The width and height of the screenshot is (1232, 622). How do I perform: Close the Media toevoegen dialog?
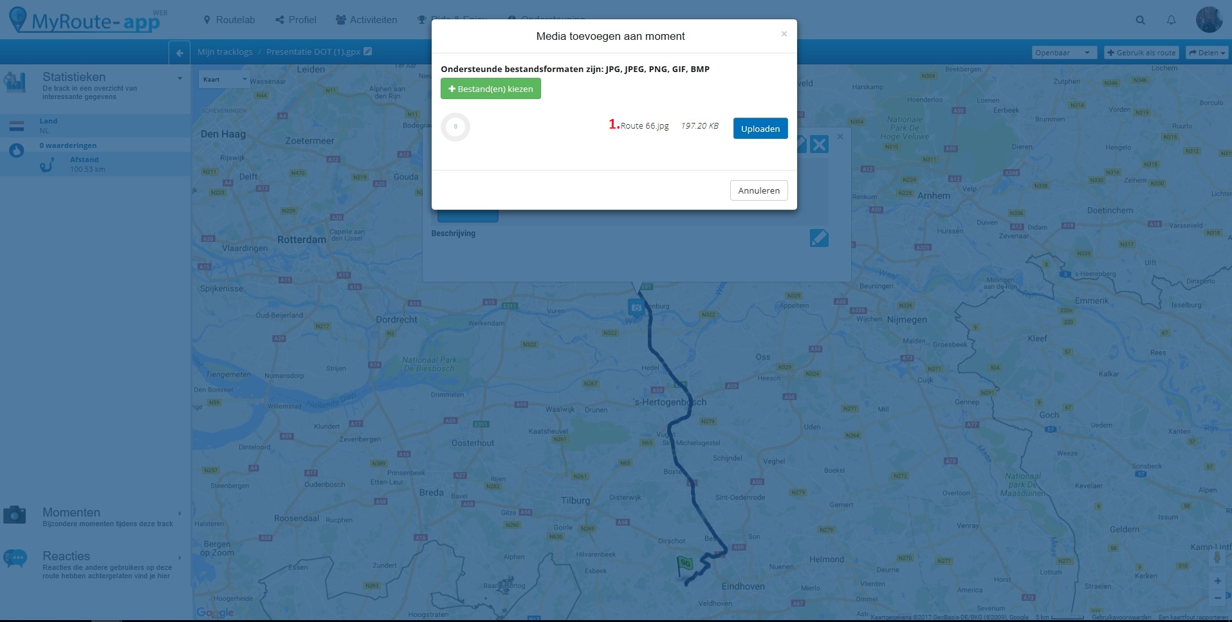click(x=784, y=34)
